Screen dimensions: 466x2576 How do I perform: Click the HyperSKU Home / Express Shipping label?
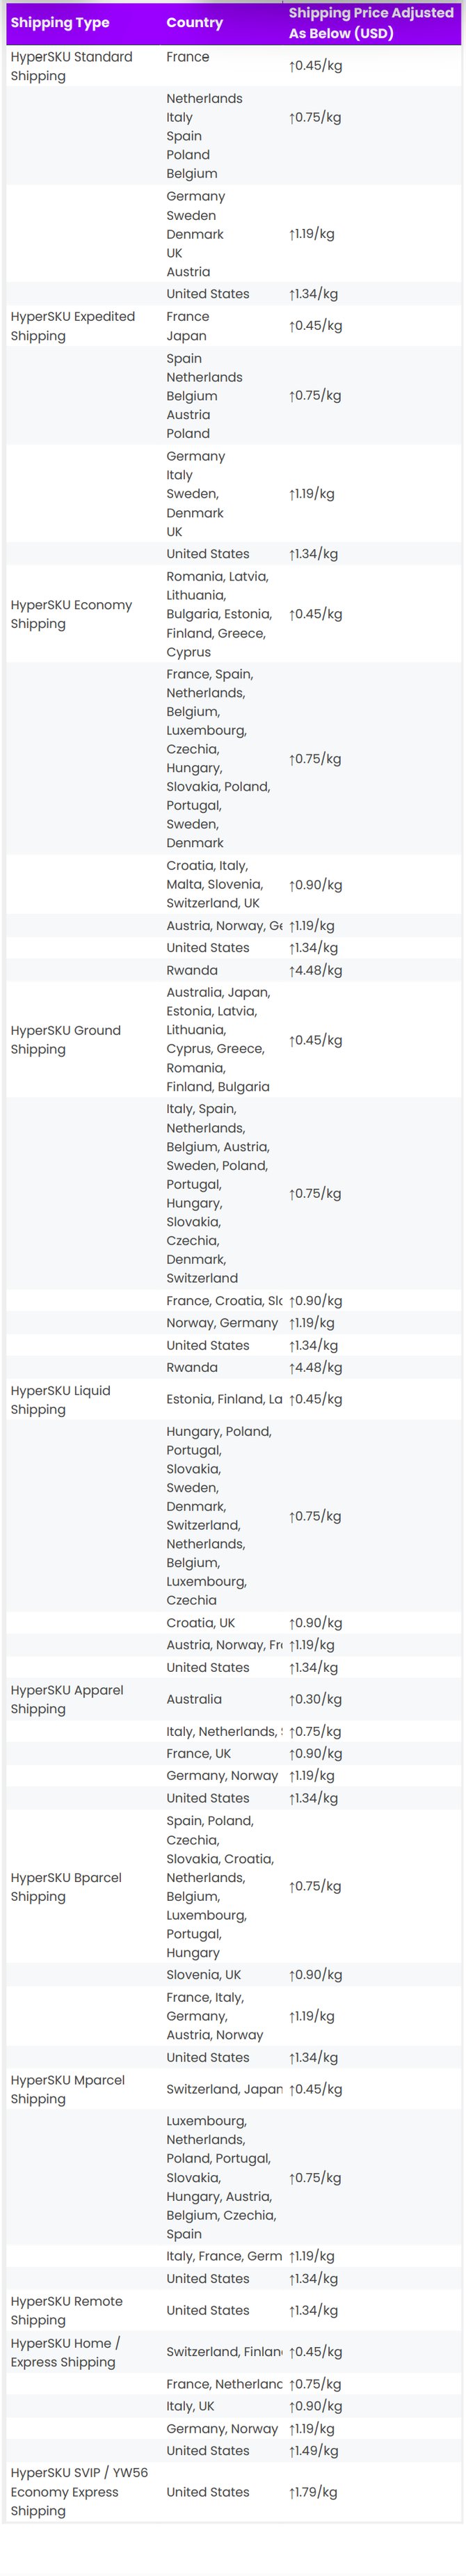click(65, 2352)
